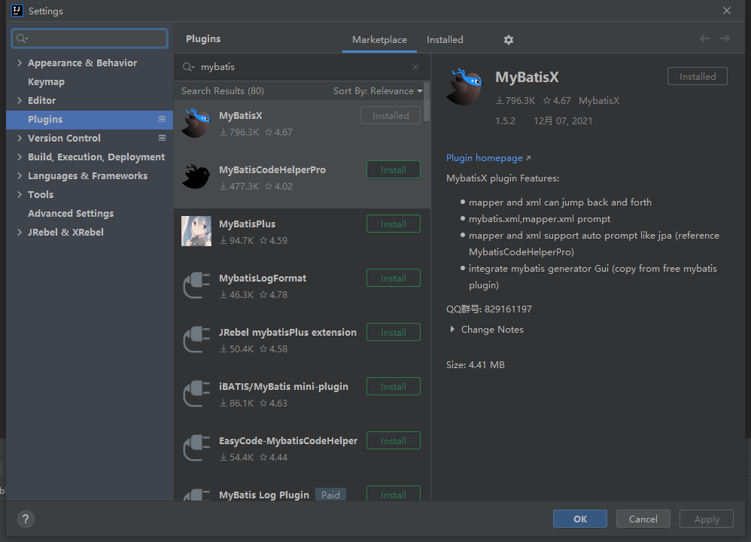
Task: Switch to the Installed tab
Action: pyautogui.click(x=445, y=40)
